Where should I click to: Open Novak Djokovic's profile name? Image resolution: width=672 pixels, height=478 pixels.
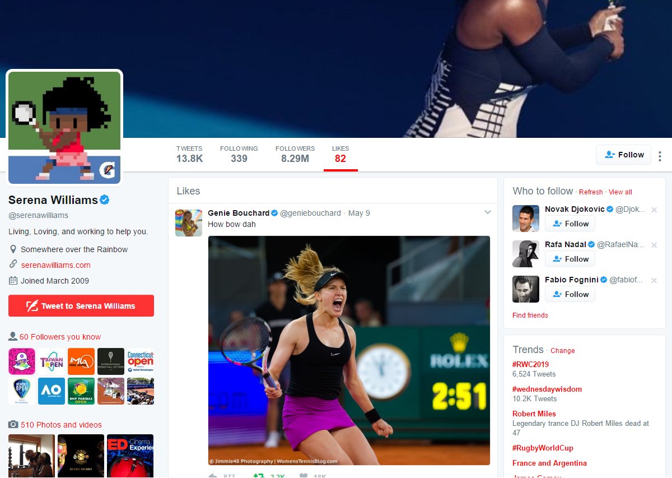[x=575, y=209]
